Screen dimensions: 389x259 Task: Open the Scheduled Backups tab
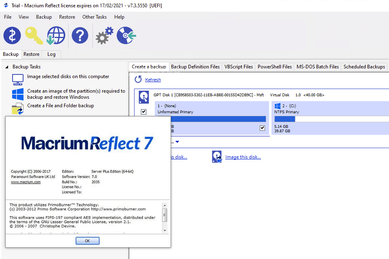(x=364, y=67)
